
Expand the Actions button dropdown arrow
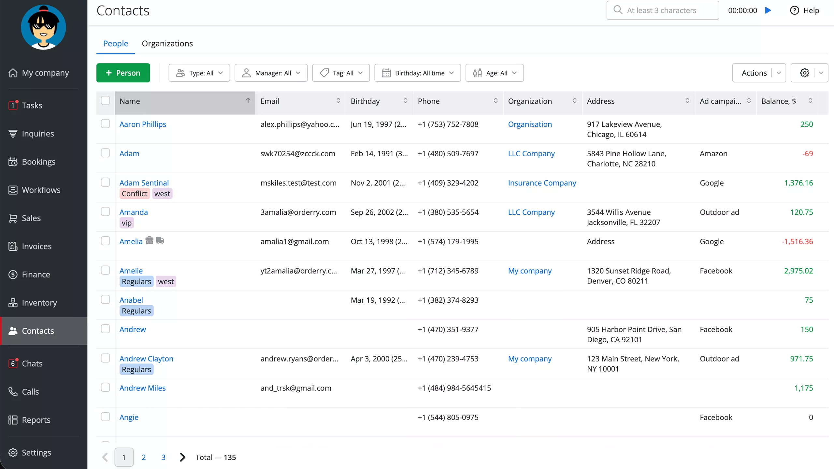pos(779,73)
